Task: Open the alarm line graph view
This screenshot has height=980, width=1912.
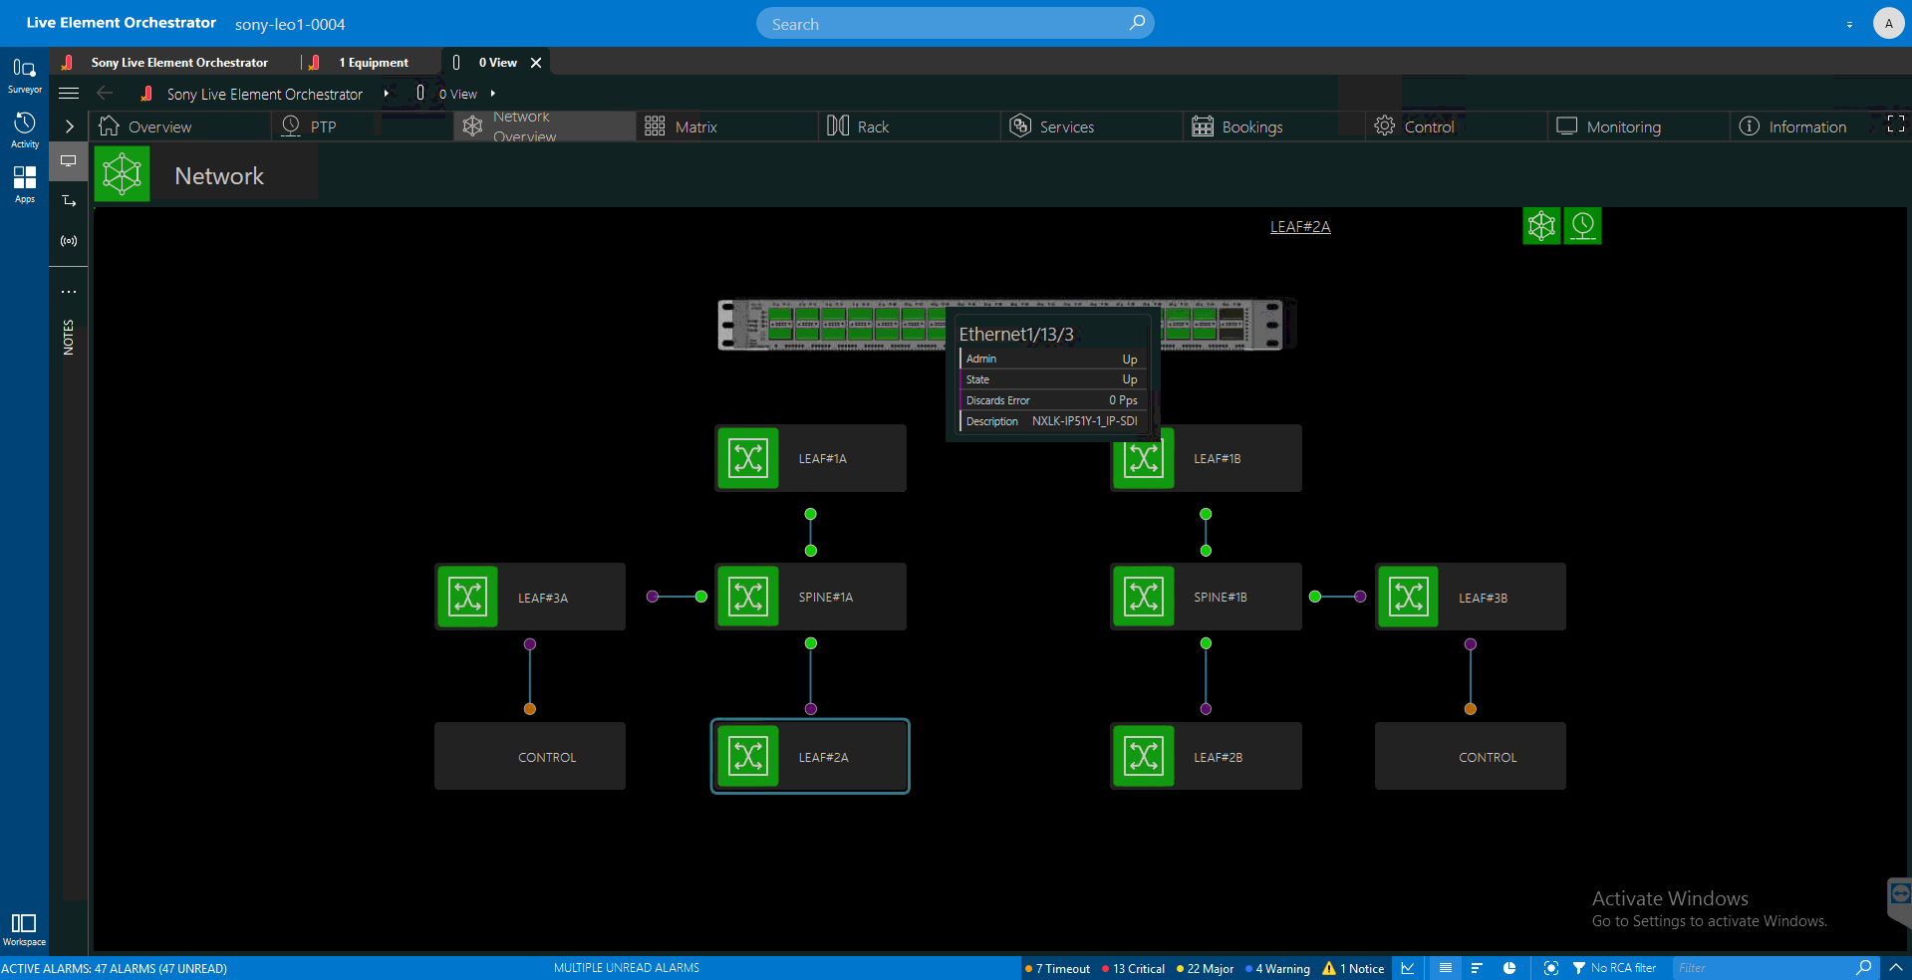Action: pyautogui.click(x=1408, y=968)
